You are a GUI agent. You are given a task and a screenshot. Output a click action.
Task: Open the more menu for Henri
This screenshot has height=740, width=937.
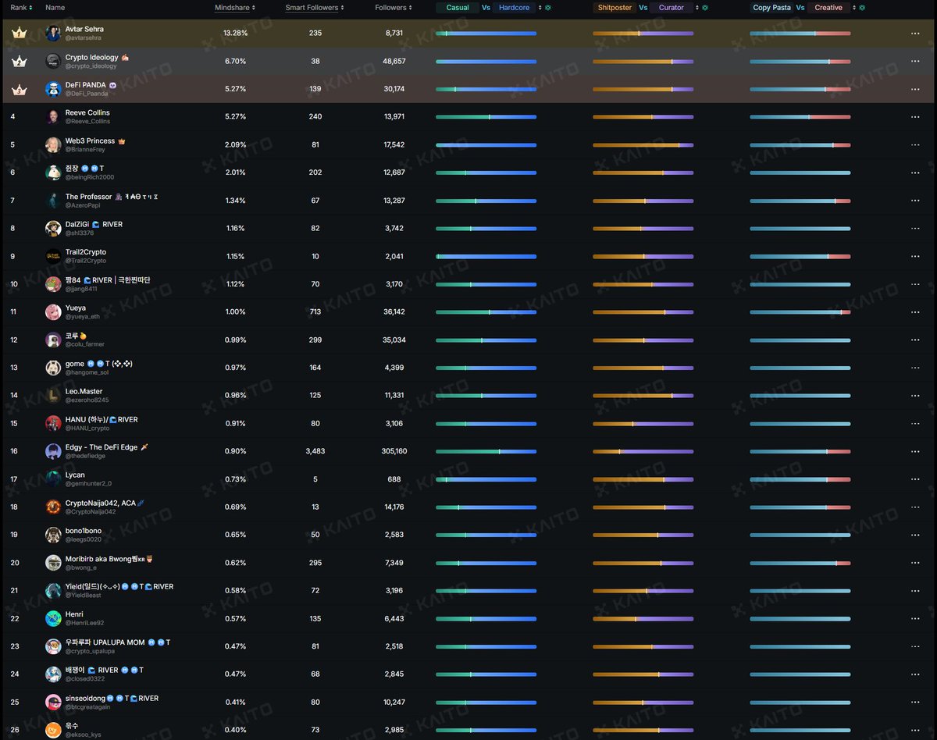915,618
